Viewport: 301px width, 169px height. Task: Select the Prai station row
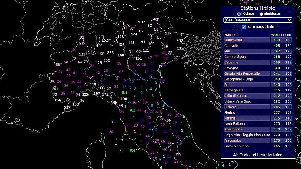(258, 85)
